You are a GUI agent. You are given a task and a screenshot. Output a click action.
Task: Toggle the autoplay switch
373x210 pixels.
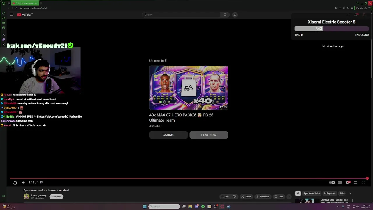[332, 183]
